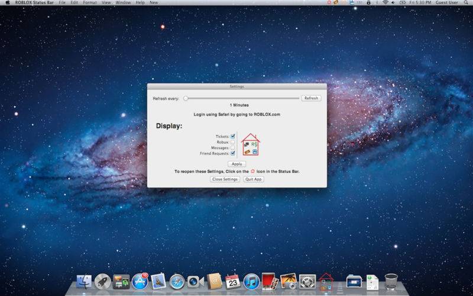
Task: Launch Launchpad rocket icon in Dock
Action: click(x=102, y=282)
